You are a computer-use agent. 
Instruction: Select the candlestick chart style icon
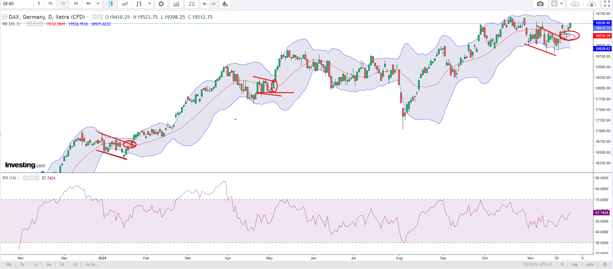point(110,4)
